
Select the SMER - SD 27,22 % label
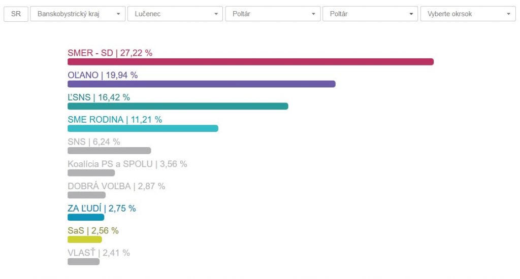pyautogui.click(x=110, y=53)
